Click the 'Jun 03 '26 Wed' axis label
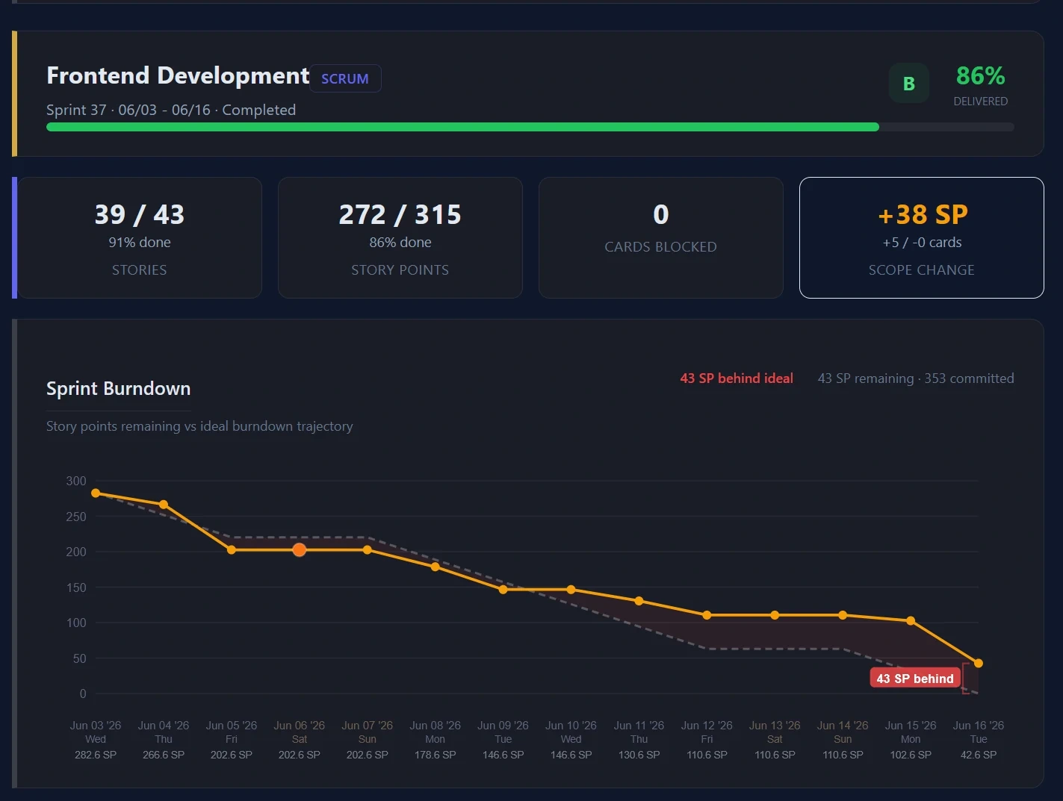Viewport: 1063px width, 801px height. 96,732
